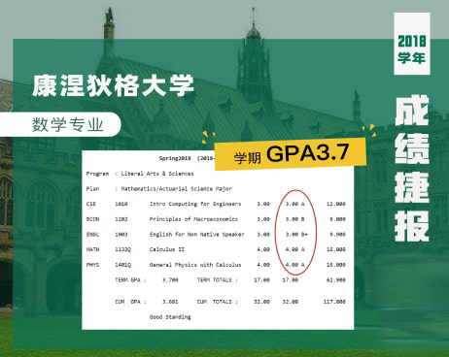This screenshot has width=449, height=357.
Task: Click course number "1003"
Action: (121, 234)
